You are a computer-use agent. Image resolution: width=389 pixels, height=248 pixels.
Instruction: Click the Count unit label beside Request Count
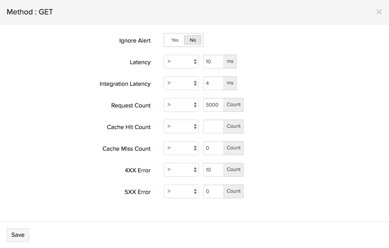click(x=233, y=105)
